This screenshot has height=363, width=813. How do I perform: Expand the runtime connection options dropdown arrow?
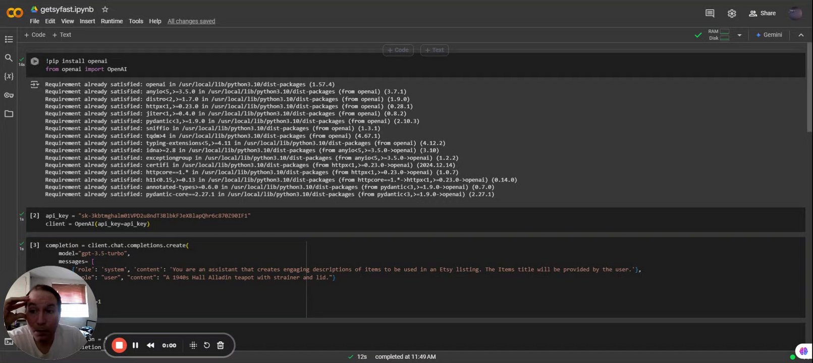(739, 35)
